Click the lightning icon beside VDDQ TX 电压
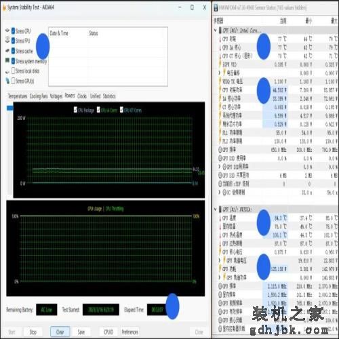The height and width of the screenshot is (339, 339). 220,81
